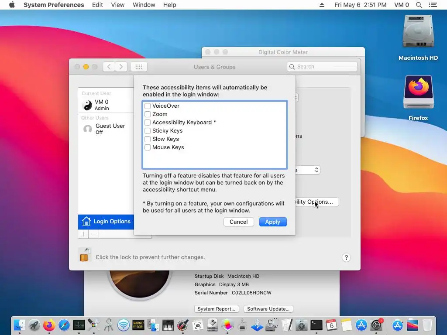Open Notes from the Dock

pos(346,325)
